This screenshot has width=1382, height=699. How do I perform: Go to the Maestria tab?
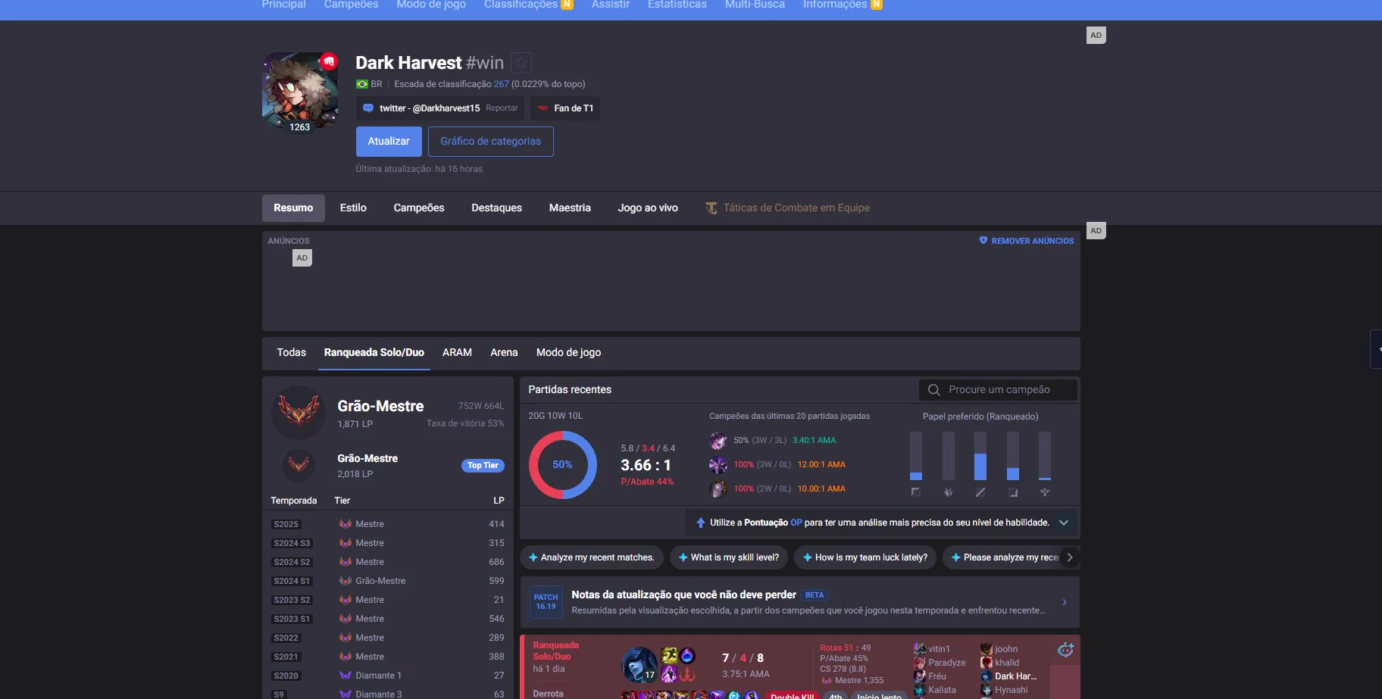tap(570, 208)
